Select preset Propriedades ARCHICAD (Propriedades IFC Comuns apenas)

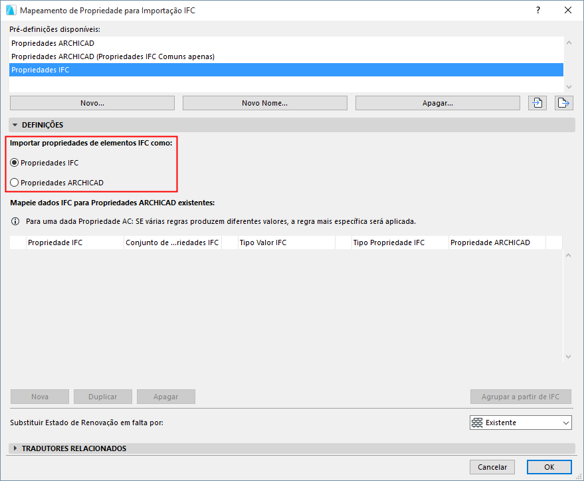point(286,56)
